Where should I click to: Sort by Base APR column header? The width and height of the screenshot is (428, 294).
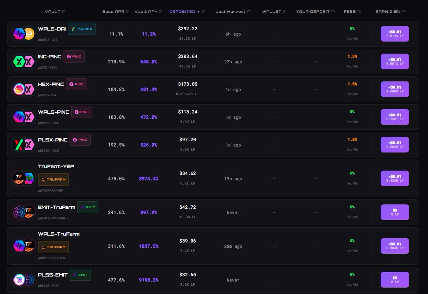tap(113, 12)
